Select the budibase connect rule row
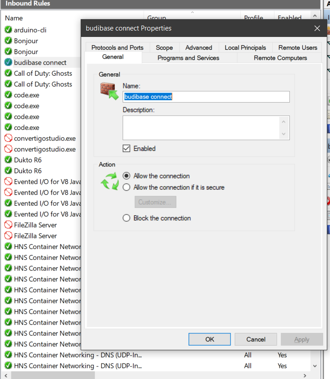The width and height of the screenshot is (330, 379). [41, 62]
